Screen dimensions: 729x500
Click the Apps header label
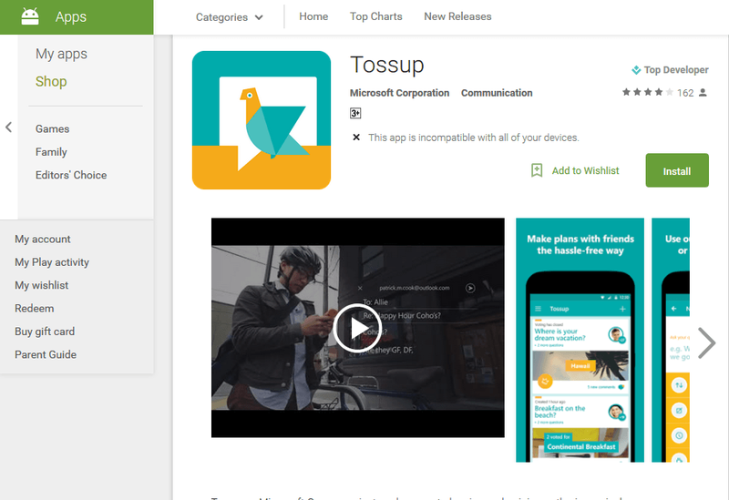pos(71,16)
